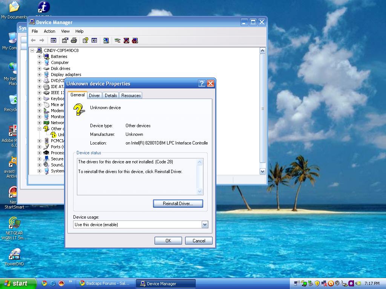Collapse the Other devices node
Viewport: 386px width, 289px height.
coord(39,129)
